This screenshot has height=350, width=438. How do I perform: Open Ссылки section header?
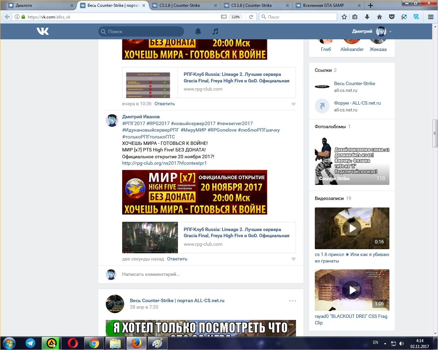tap(323, 70)
